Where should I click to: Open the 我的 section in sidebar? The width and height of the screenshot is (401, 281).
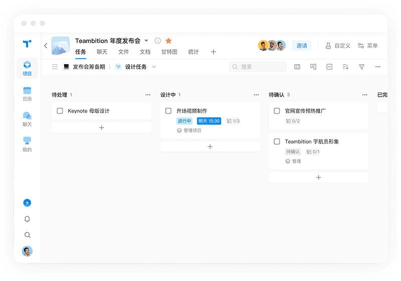(27, 144)
